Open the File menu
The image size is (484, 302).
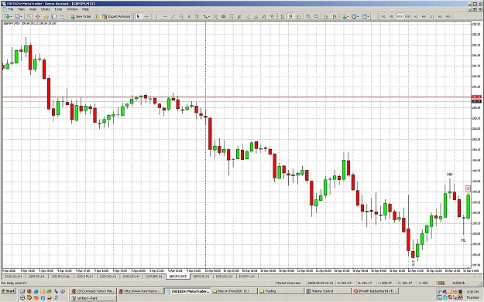pyautogui.click(x=11, y=9)
